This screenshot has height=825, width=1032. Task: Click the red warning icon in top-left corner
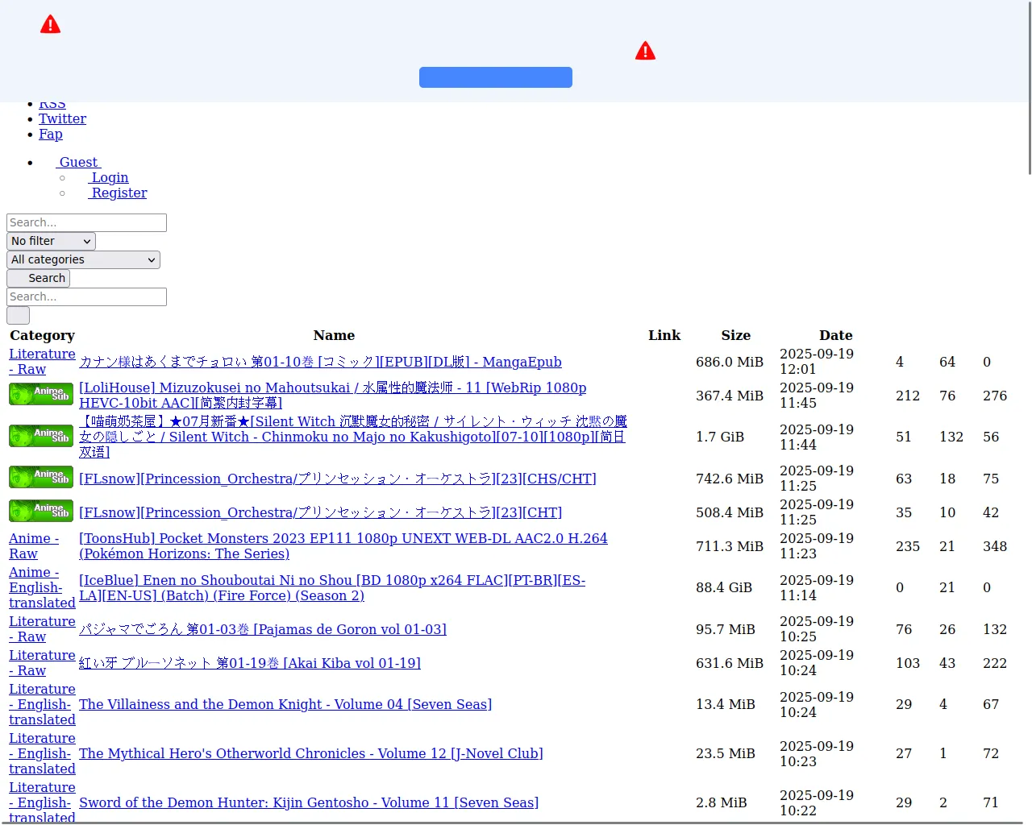pos(50,25)
